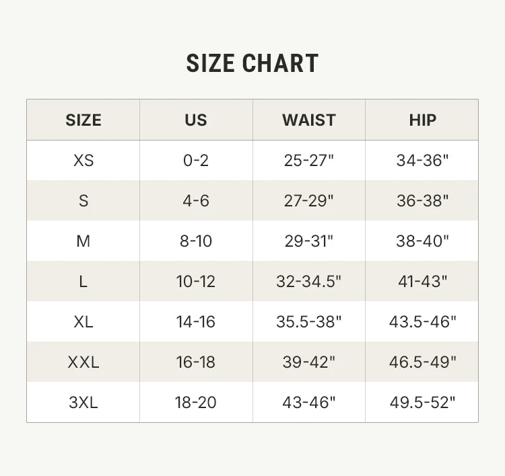Click the HIP column header
The width and height of the screenshot is (505, 476).
(x=422, y=120)
